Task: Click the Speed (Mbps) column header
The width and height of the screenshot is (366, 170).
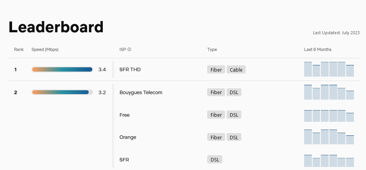Action: coord(45,50)
